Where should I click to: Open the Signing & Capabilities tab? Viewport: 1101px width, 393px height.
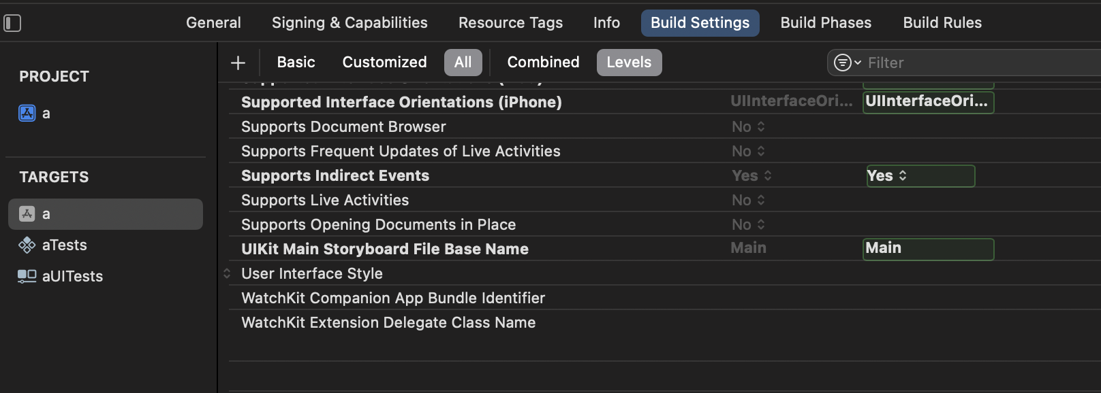(350, 23)
